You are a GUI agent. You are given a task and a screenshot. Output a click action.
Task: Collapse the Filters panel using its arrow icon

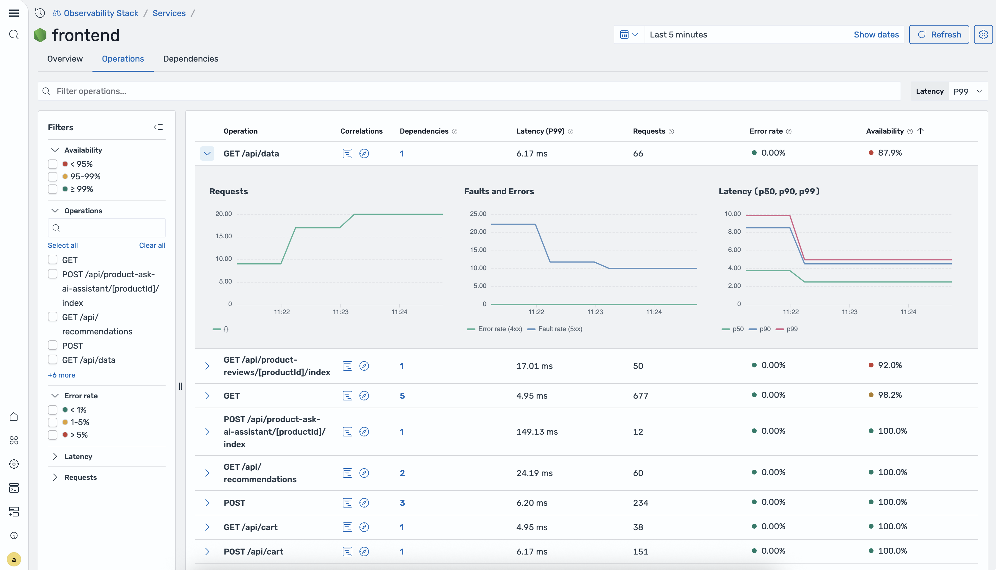(x=158, y=127)
